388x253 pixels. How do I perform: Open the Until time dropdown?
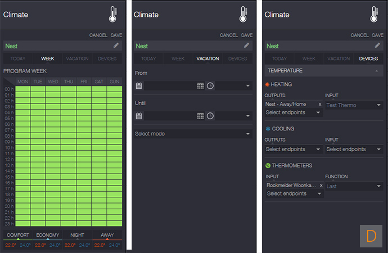(233, 116)
